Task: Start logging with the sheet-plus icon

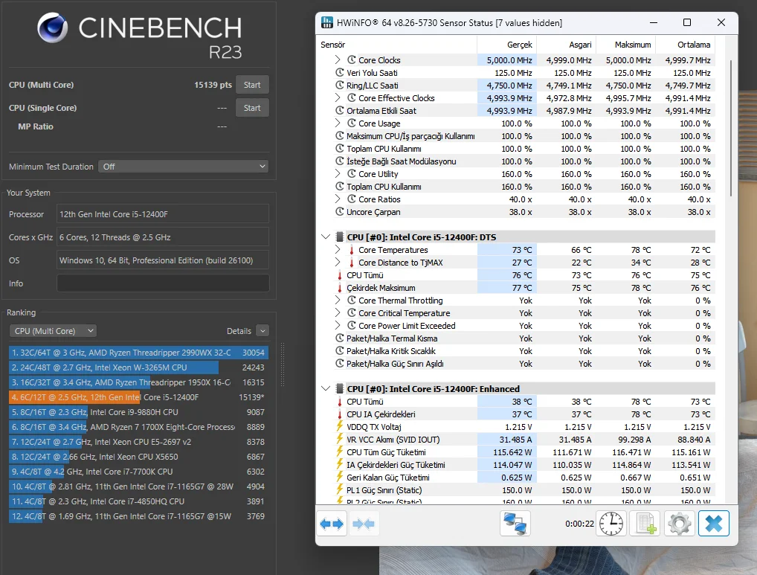Action: click(x=645, y=524)
